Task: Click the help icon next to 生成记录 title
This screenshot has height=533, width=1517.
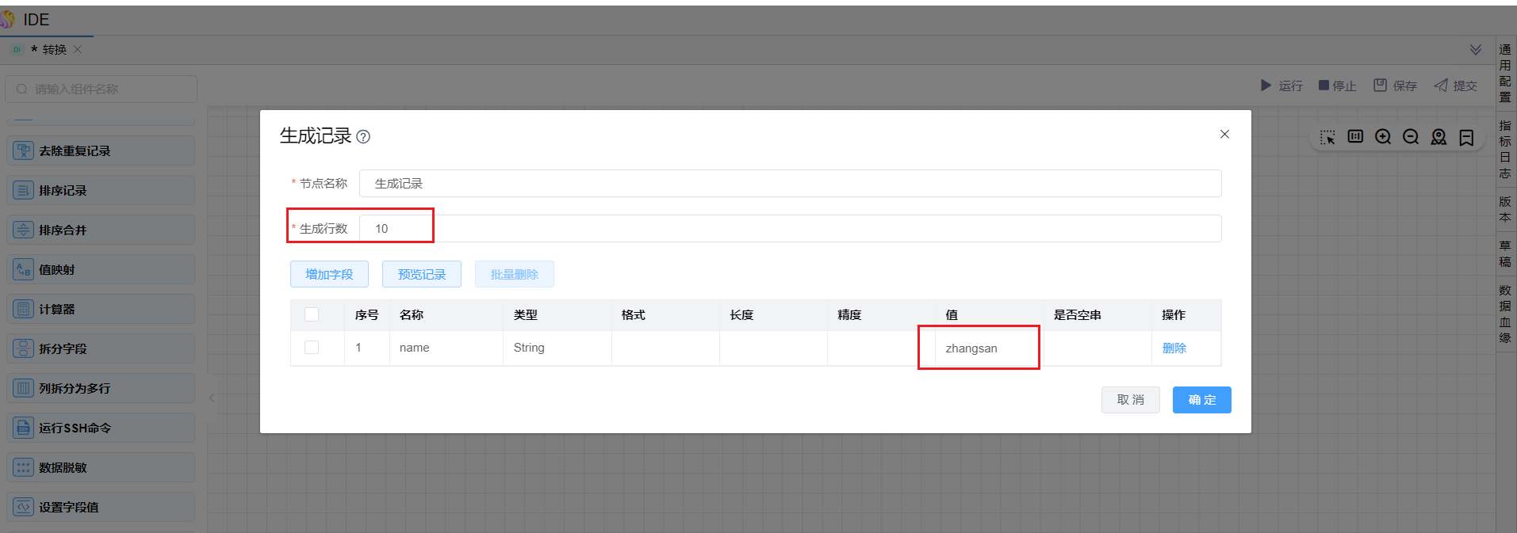Action: pos(363,137)
